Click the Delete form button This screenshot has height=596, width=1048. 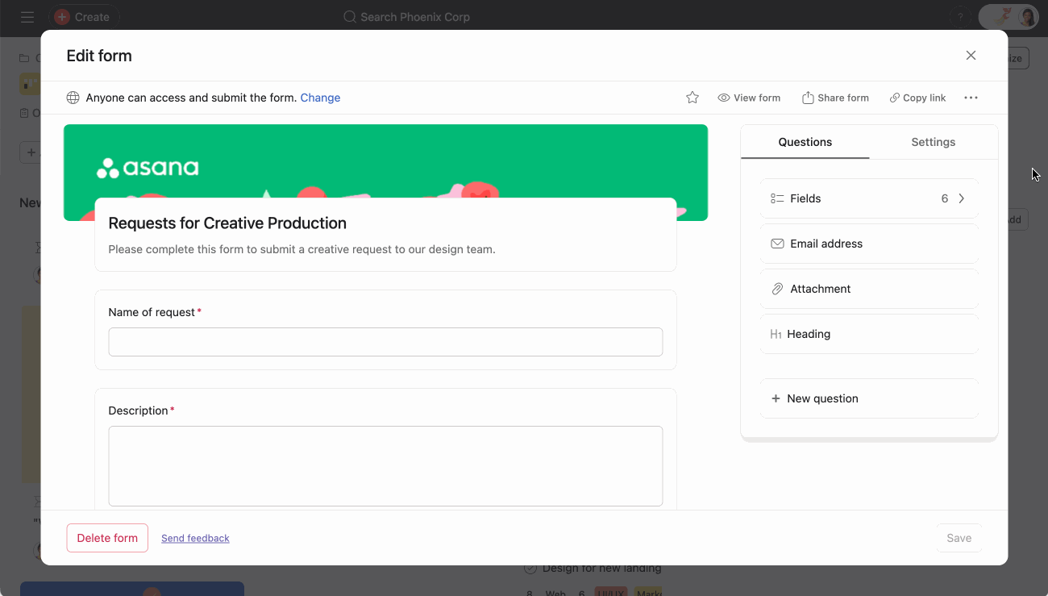click(x=107, y=537)
